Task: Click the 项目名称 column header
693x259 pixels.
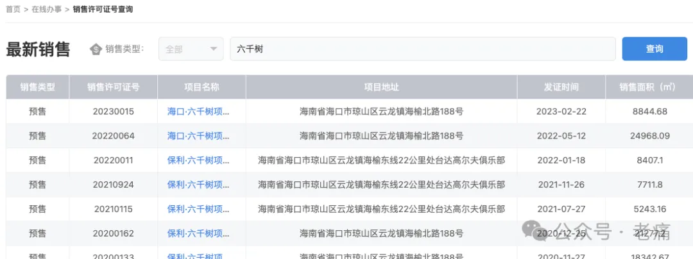Action: [201, 87]
